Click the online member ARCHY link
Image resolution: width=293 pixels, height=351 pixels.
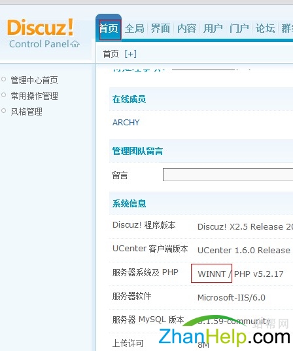[126, 123]
